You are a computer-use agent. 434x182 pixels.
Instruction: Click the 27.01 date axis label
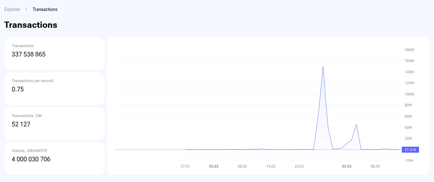tap(185, 166)
